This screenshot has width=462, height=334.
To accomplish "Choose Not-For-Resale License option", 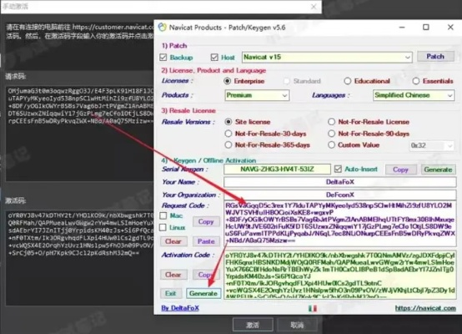I will (332, 122).
